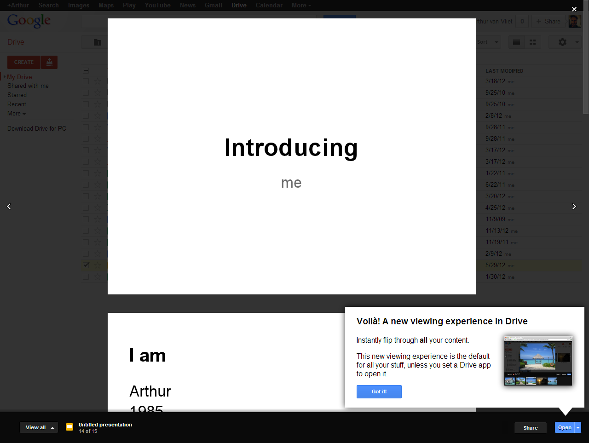Image resolution: width=589 pixels, height=443 pixels.
Task: Click the blue Open button
Action: (x=565, y=427)
